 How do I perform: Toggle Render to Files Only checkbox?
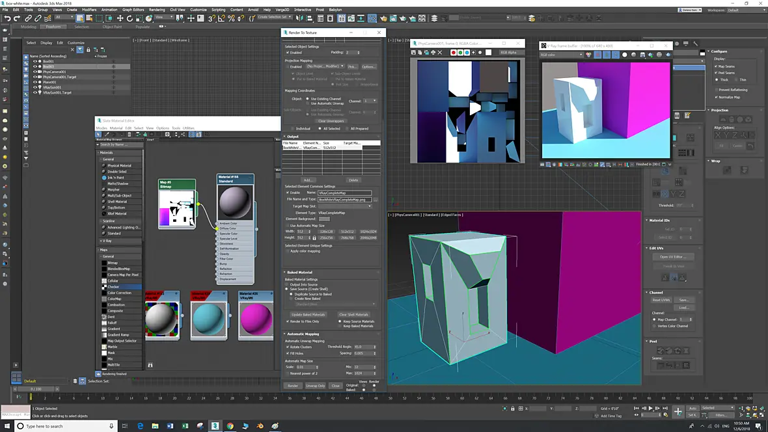tap(288, 321)
